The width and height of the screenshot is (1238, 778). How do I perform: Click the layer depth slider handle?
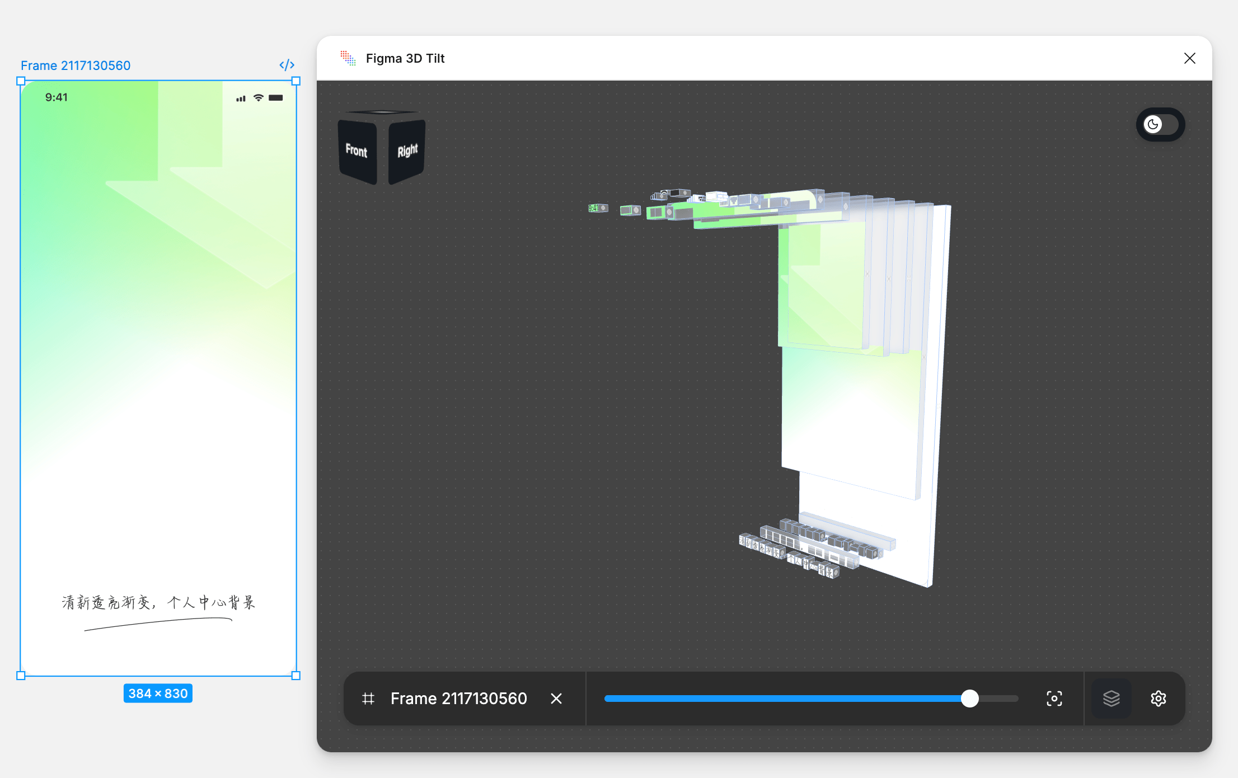(x=969, y=699)
